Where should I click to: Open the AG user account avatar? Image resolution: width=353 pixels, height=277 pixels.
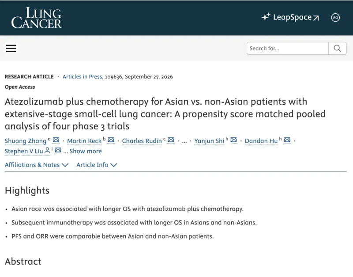tap(335, 18)
